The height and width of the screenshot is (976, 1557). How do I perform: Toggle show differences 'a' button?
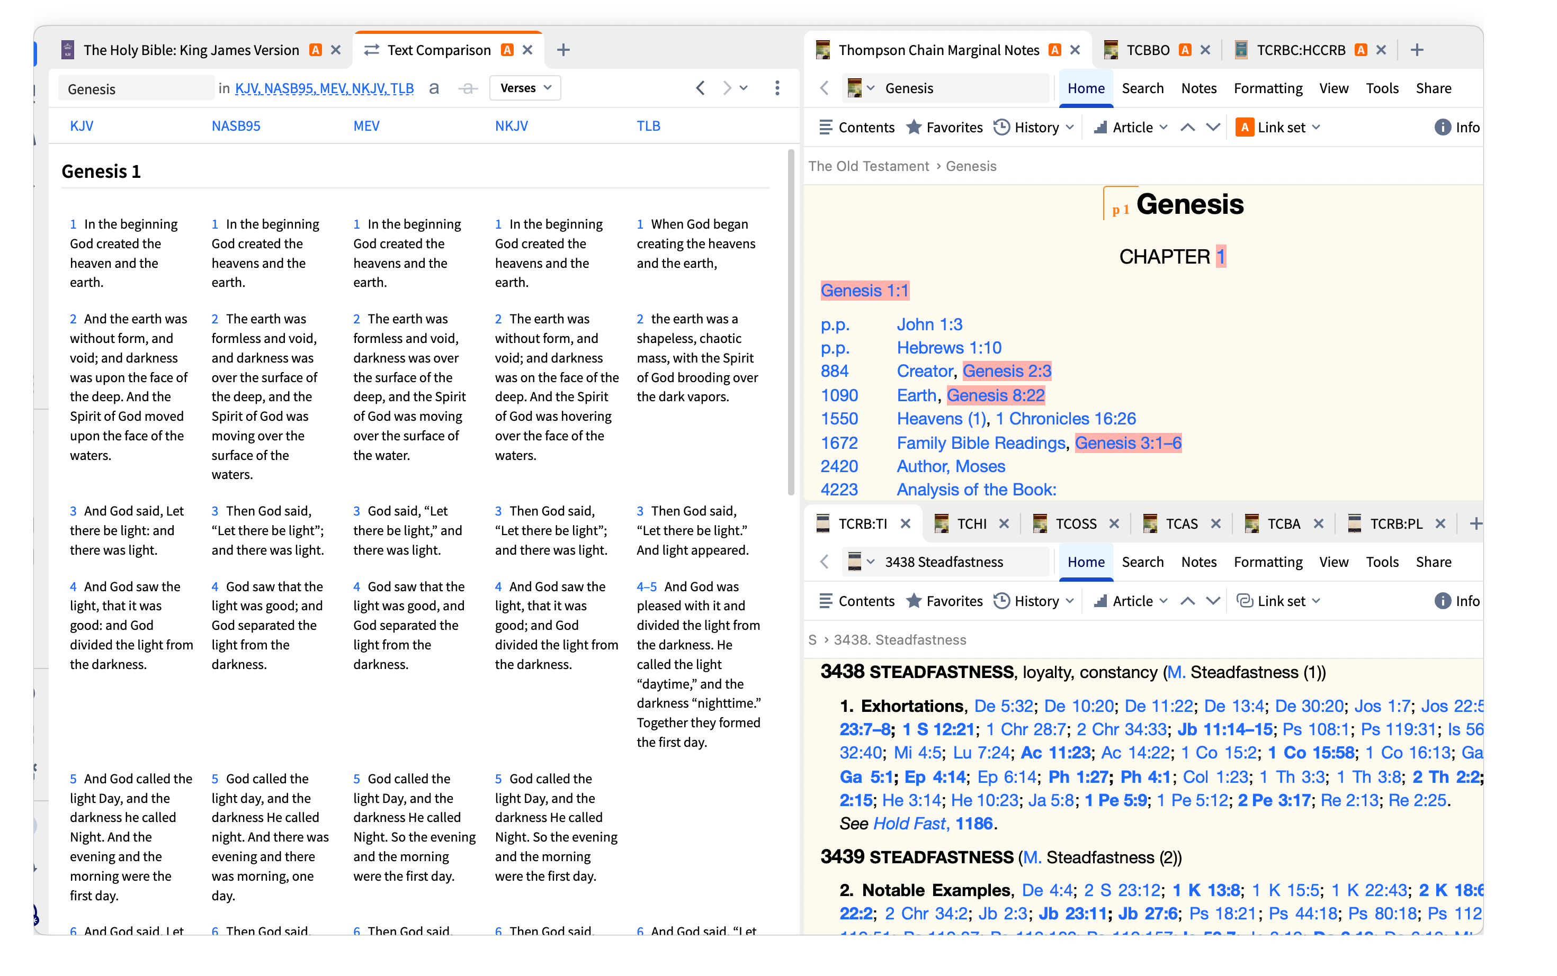click(434, 88)
